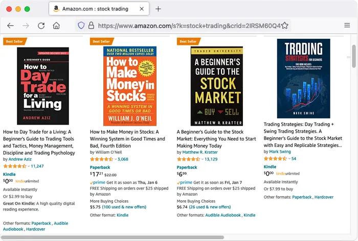Select Kindle format for How to Day Trade
Viewport: 358px width, 241px height.
[x=9, y=174]
